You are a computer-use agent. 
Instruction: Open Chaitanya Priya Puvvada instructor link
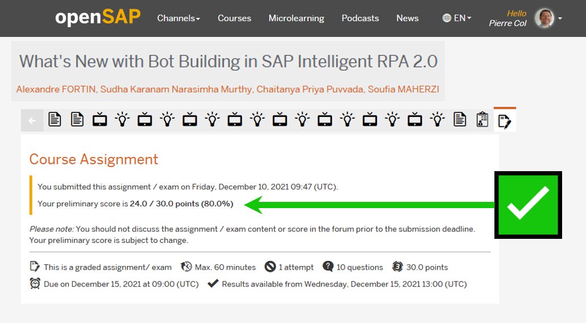click(310, 89)
